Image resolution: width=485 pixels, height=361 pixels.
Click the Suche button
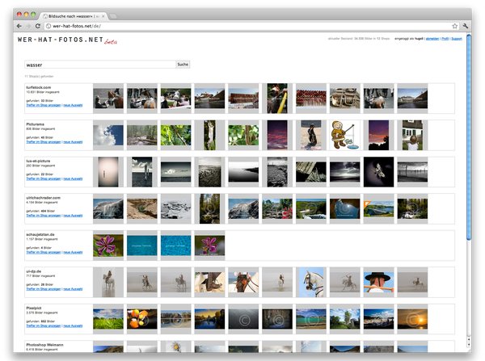[x=183, y=65]
